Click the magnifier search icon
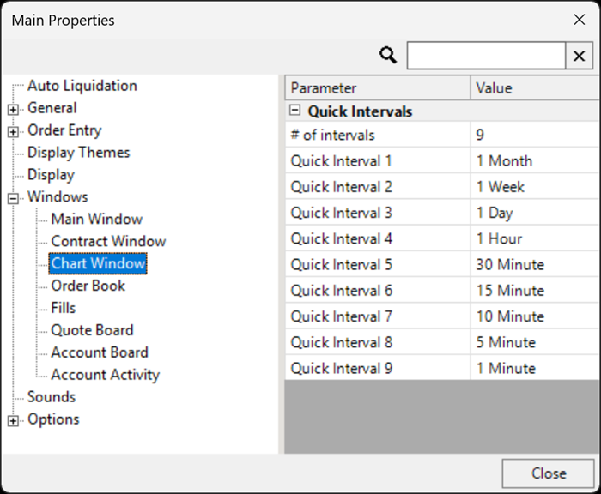The image size is (601, 494). [388, 56]
